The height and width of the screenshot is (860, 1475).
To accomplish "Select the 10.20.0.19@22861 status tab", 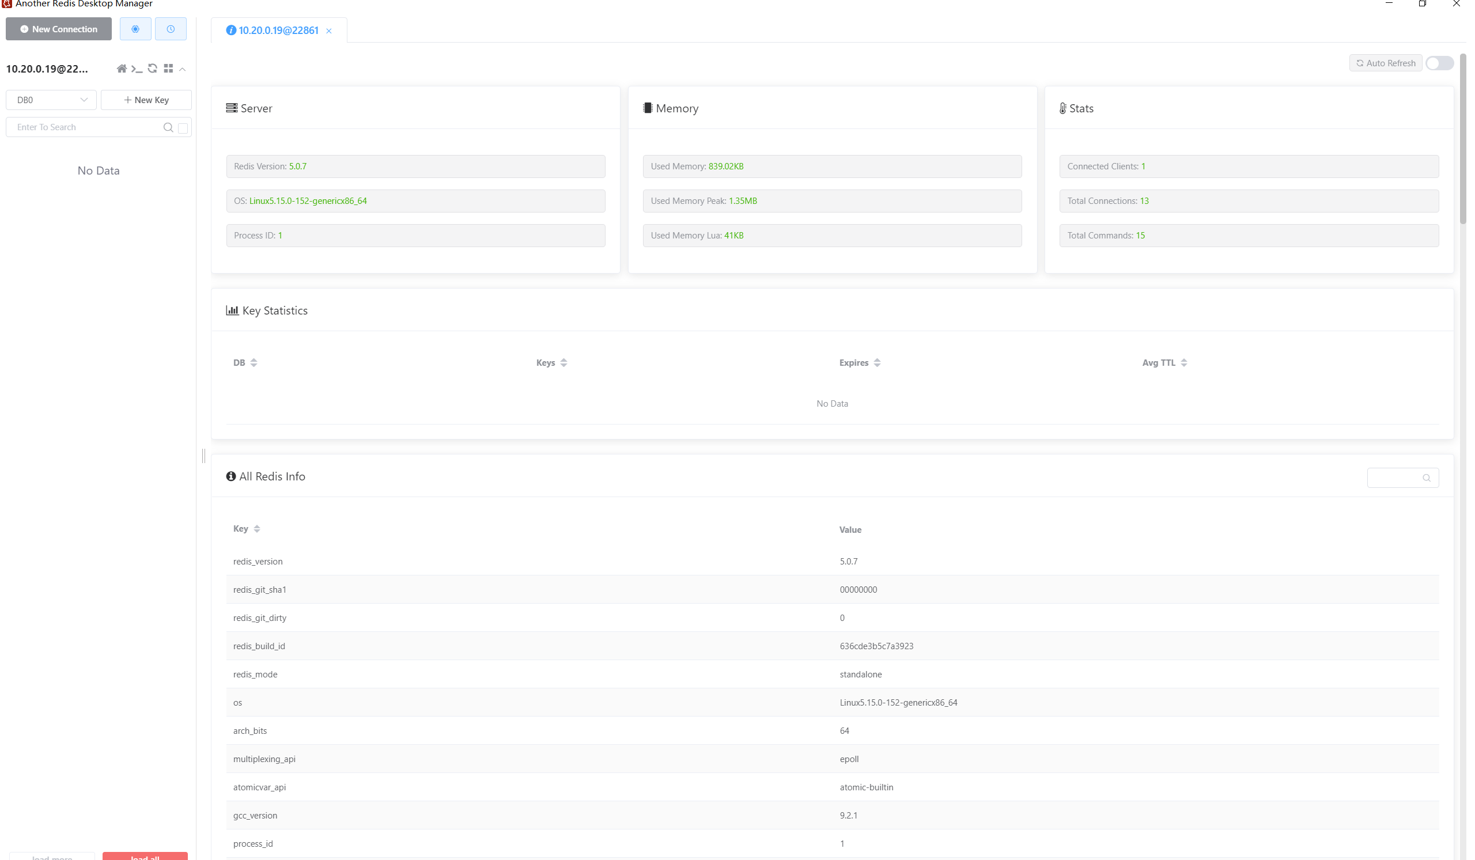I will (x=278, y=31).
